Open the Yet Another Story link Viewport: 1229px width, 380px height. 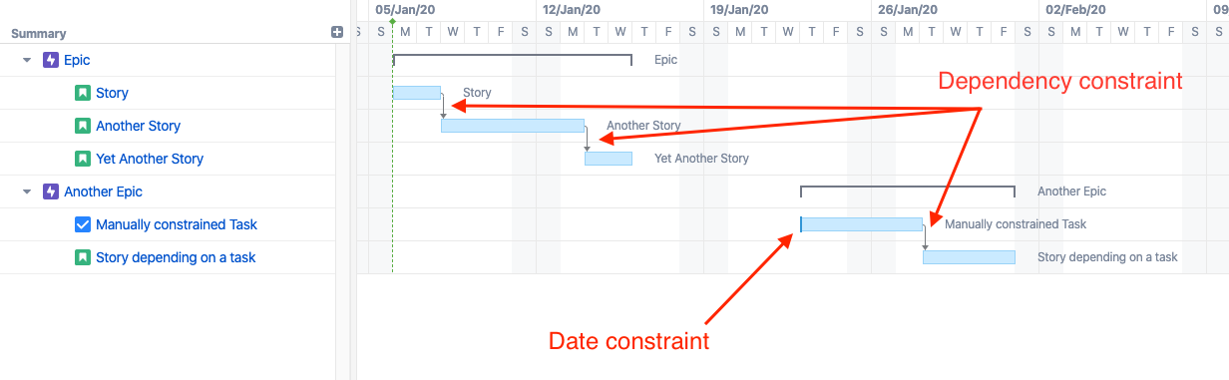point(150,159)
